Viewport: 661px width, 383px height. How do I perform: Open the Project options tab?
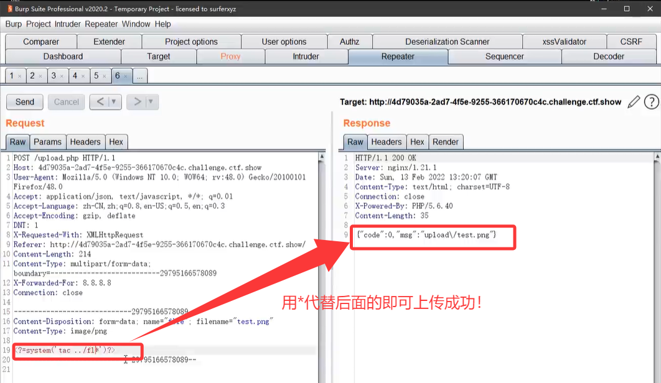[191, 42]
